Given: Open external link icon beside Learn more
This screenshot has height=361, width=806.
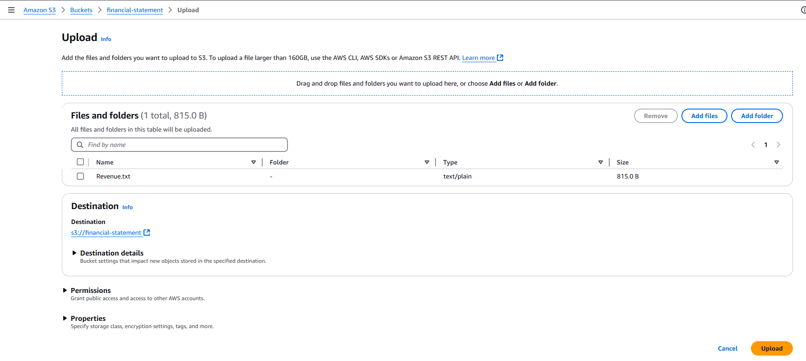Looking at the screenshot, I should [500, 58].
